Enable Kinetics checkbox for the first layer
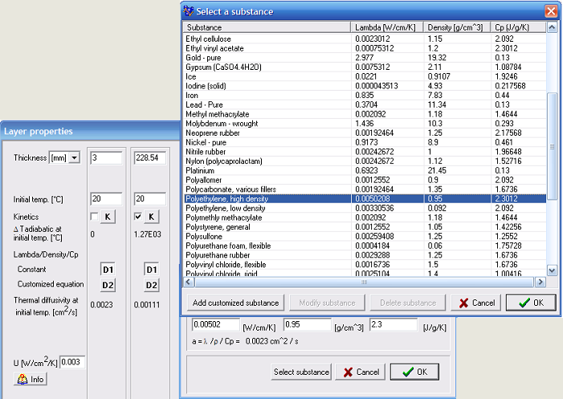This screenshot has height=399, width=563. point(94,217)
